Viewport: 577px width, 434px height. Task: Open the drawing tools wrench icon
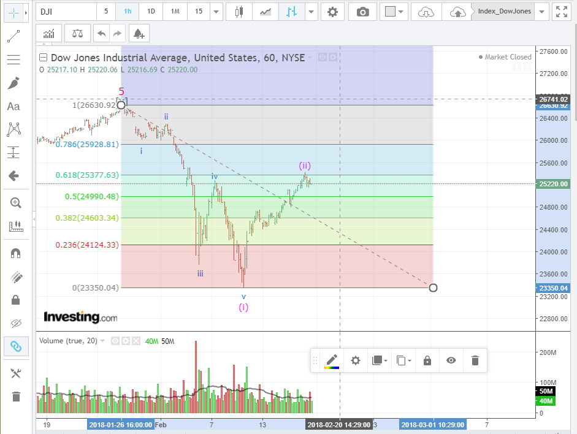pos(15,373)
